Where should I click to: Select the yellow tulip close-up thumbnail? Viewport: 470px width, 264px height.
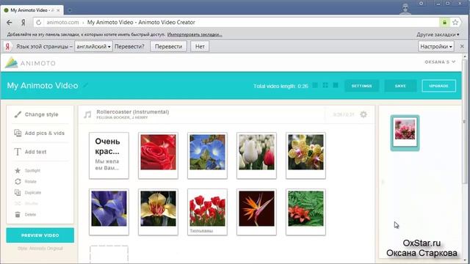coord(159,212)
